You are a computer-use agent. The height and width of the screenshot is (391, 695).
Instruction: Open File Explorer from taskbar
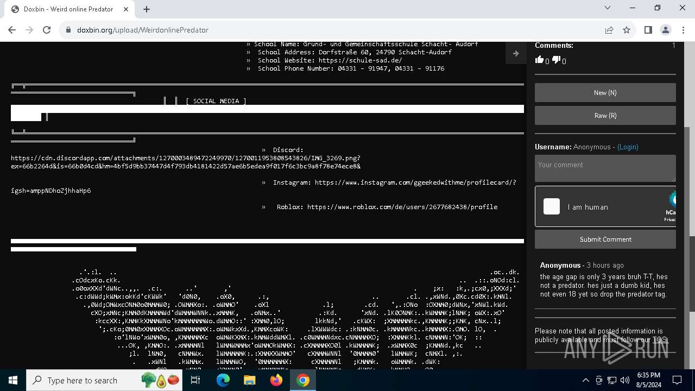click(x=250, y=380)
